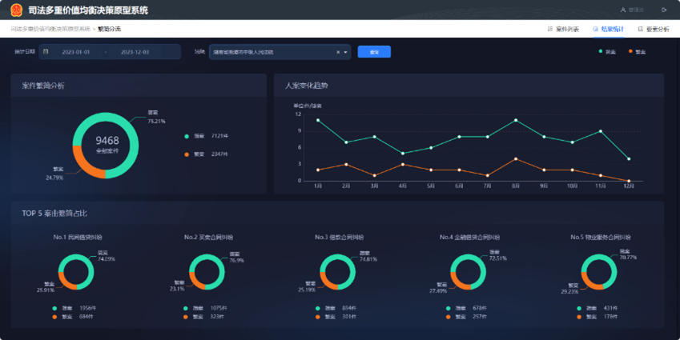This screenshot has width=680, height=340.
Task: Switch to 结案统计 tab
Action: [608, 29]
